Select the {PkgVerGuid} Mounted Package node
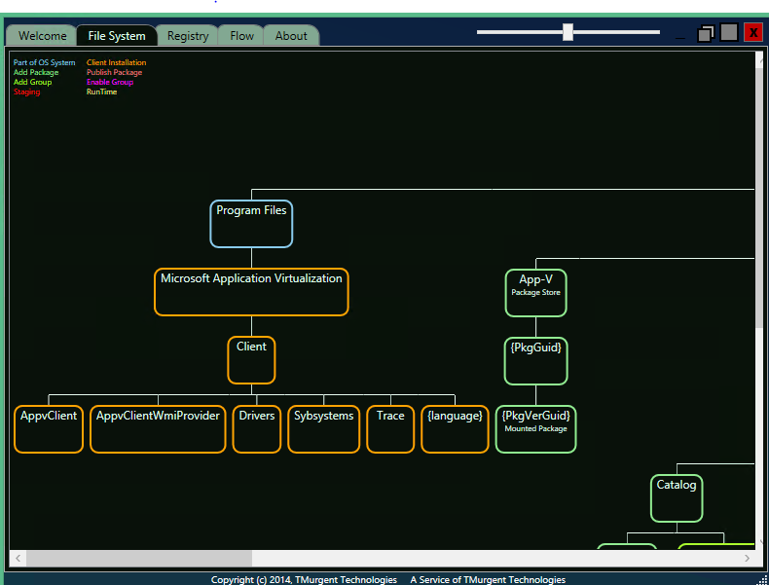The image size is (769, 585). click(535, 428)
